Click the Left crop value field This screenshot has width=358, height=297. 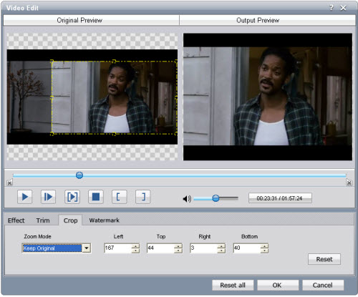pyautogui.click(x=118, y=248)
